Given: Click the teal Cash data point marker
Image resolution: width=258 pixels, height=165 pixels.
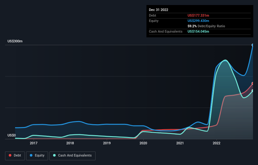Looking at the screenshot, I should (253, 91).
